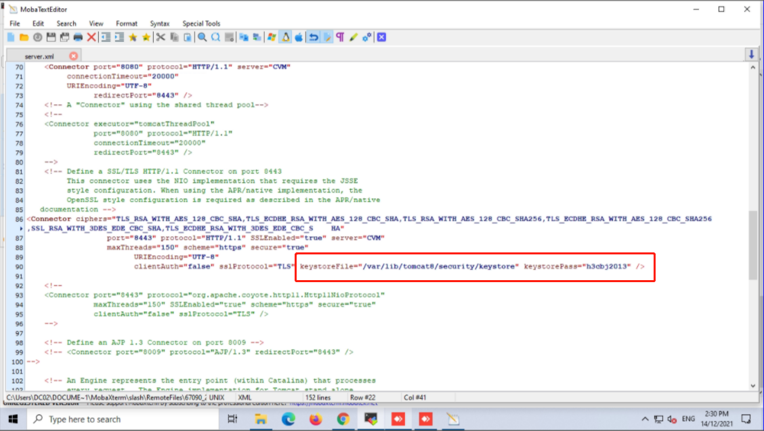Open Find with the magnifier icon

[203, 37]
